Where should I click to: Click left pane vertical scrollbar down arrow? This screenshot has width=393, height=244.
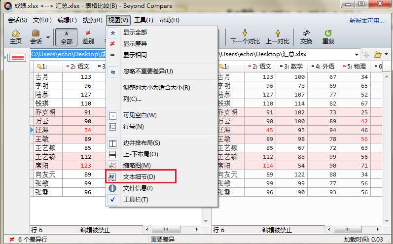(206, 221)
